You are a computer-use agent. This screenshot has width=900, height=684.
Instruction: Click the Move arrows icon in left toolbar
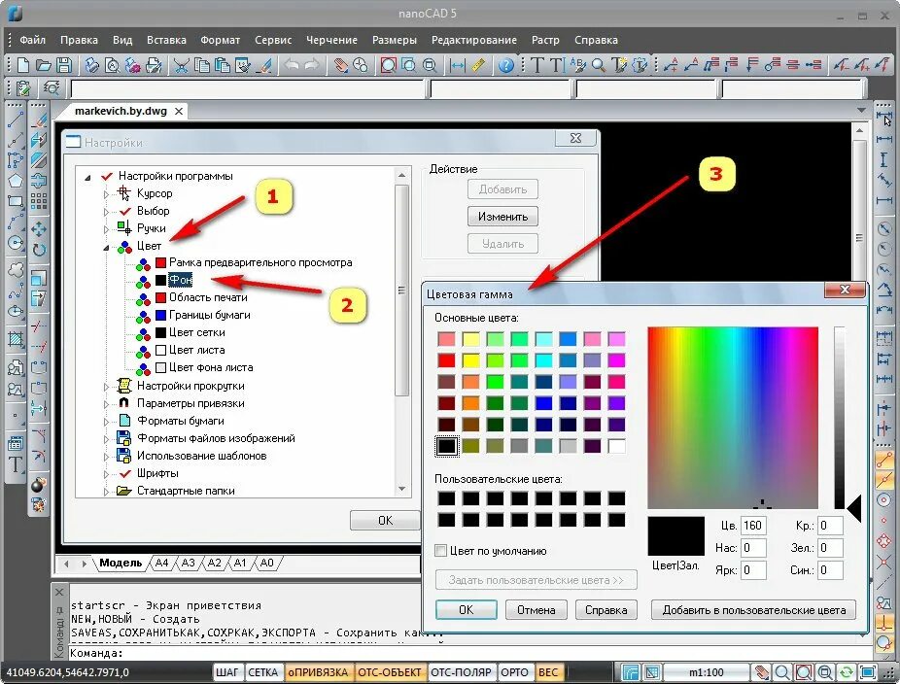39,229
